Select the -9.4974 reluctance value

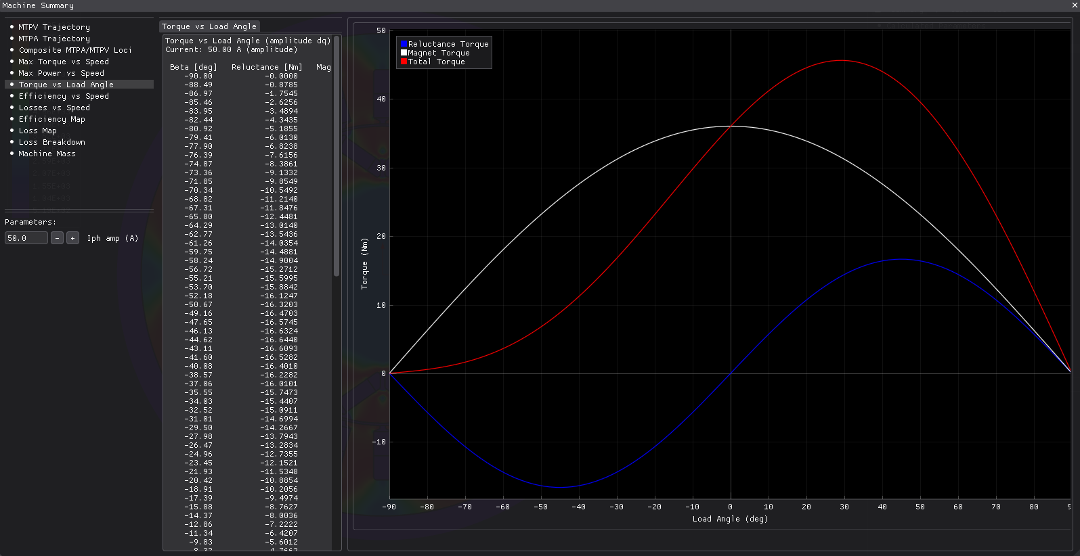(281, 498)
